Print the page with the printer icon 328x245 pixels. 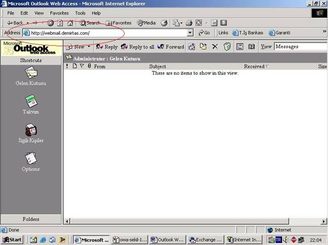[189, 23]
